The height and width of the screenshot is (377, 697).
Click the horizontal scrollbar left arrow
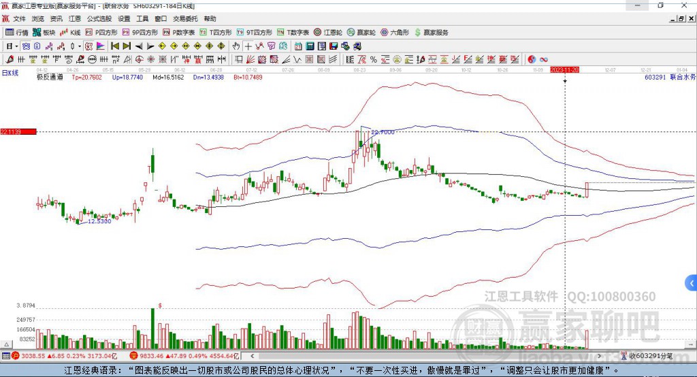coord(252,356)
